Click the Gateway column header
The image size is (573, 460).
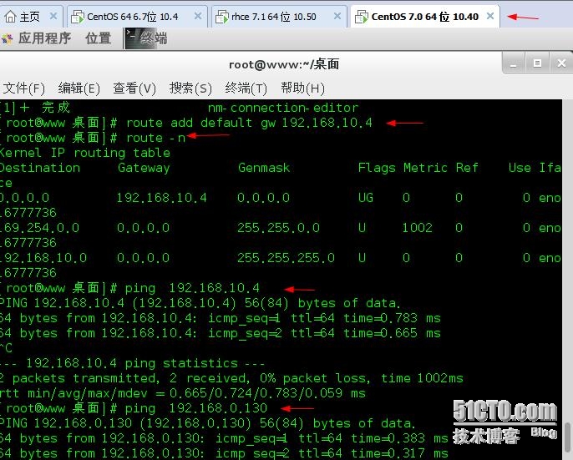click(144, 168)
